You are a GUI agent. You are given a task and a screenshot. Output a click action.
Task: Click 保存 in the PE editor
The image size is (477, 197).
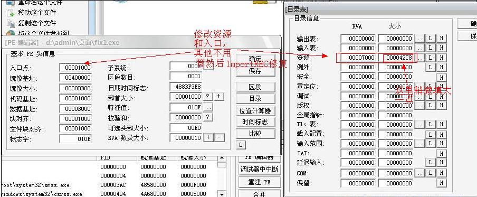click(255, 71)
